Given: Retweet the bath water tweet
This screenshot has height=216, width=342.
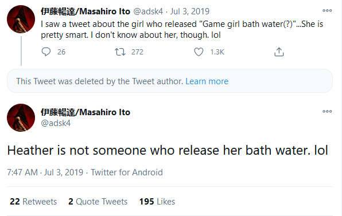Looking at the screenshot, I should [120, 52].
